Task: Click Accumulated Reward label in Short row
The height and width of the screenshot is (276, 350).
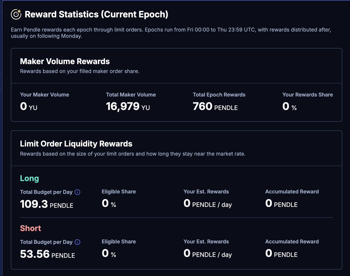Action: click(292, 242)
